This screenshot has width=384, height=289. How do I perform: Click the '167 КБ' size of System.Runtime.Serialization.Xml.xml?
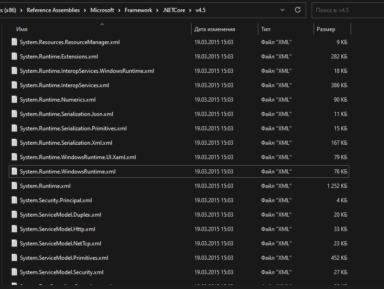coord(339,142)
